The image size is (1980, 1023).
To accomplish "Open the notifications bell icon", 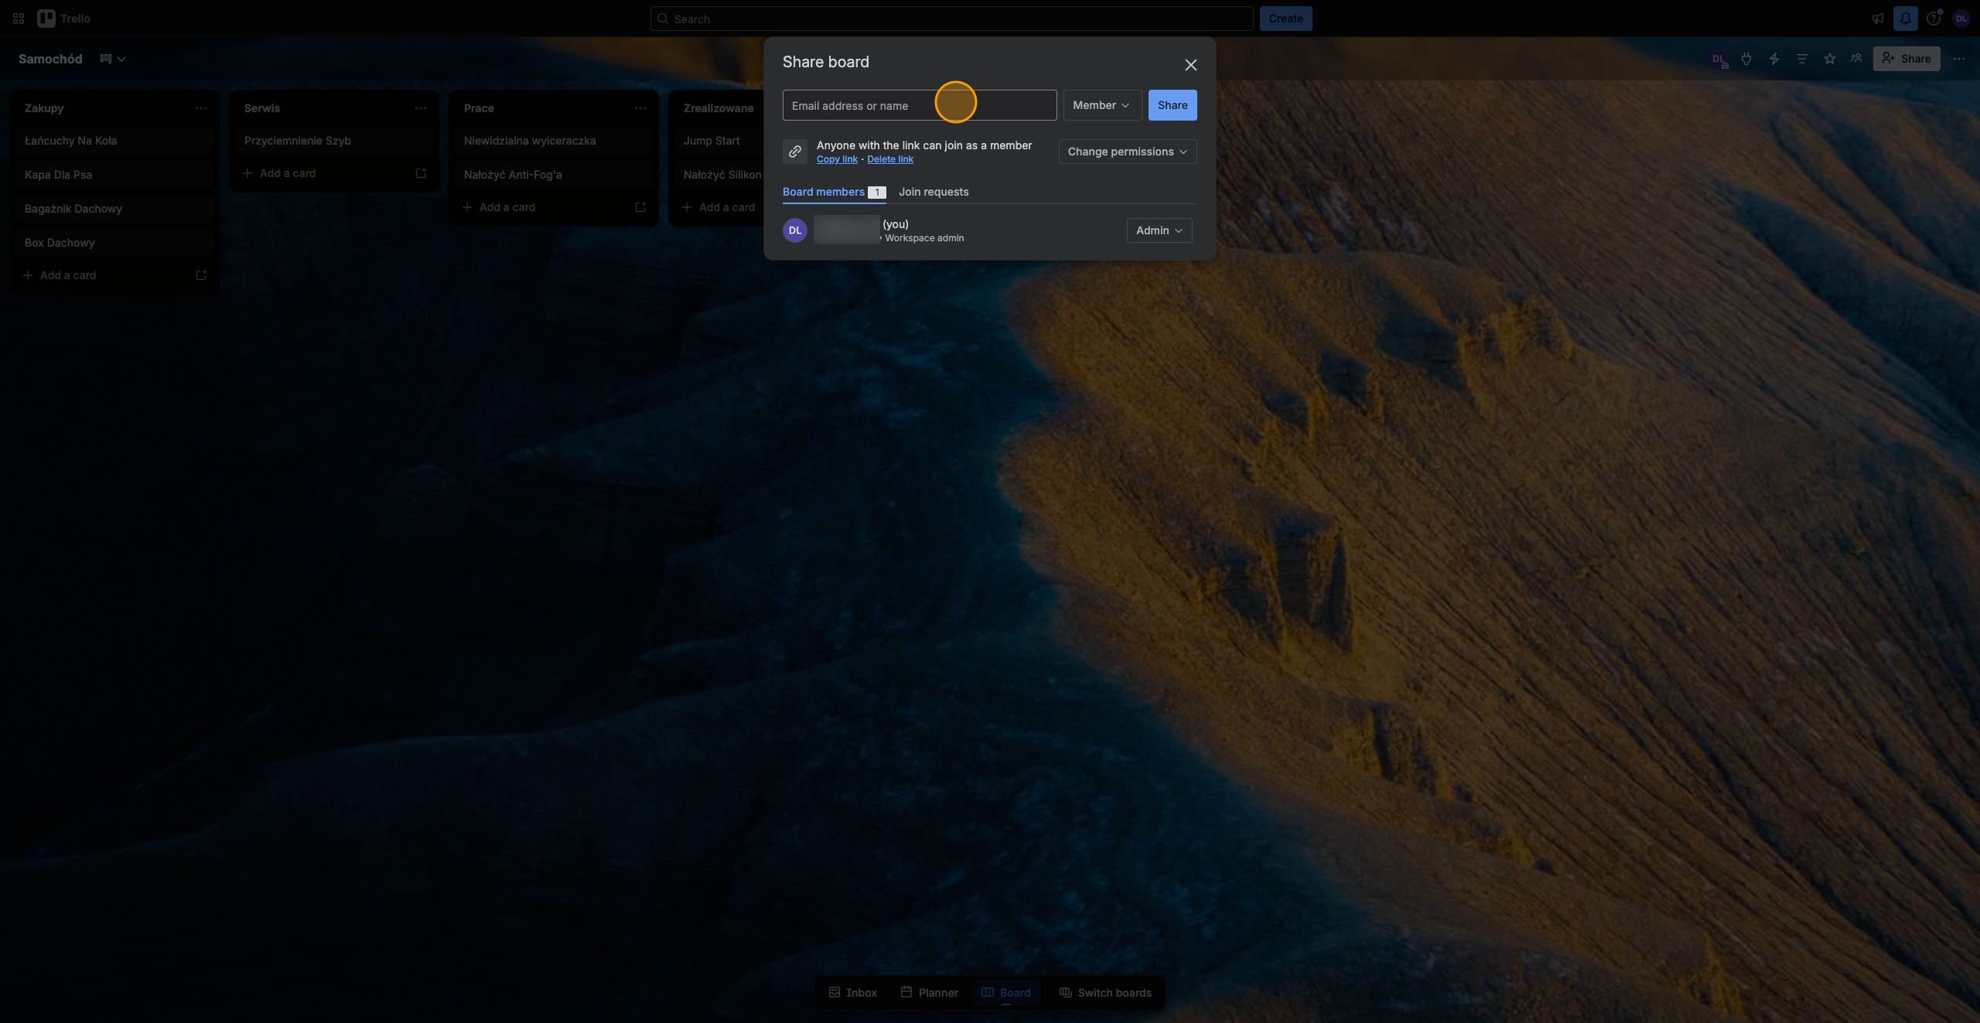I will tap(1905, 19).
